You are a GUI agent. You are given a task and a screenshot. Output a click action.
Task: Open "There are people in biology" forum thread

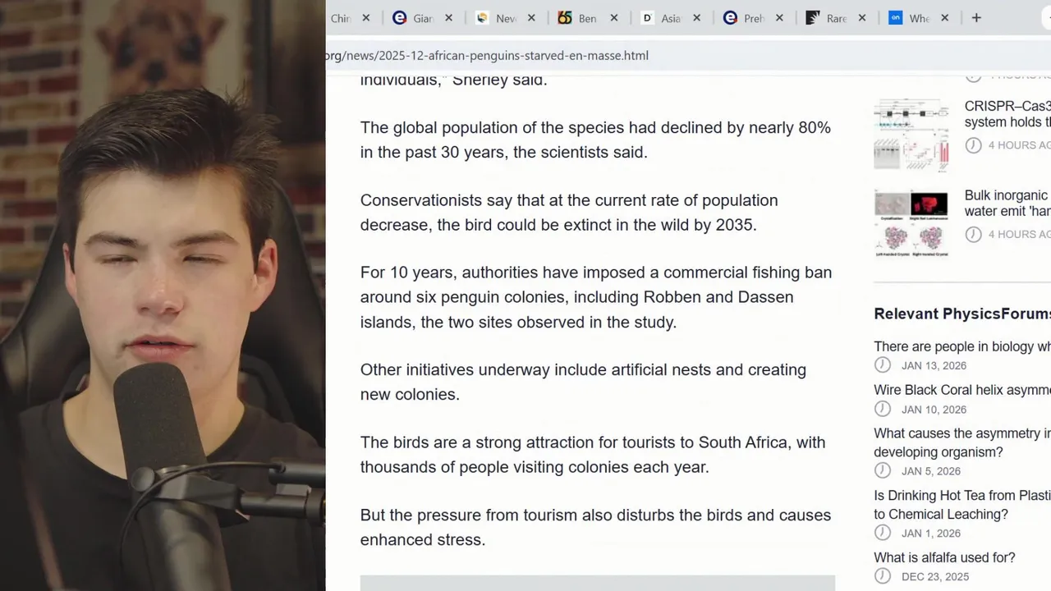pos(962,346)
